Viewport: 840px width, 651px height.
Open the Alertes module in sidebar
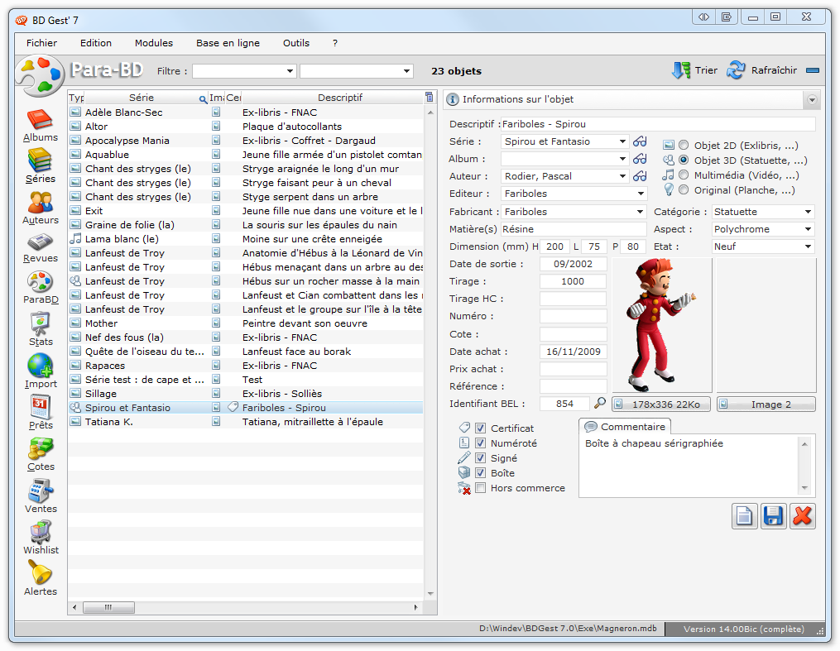(x=41, y=578)
